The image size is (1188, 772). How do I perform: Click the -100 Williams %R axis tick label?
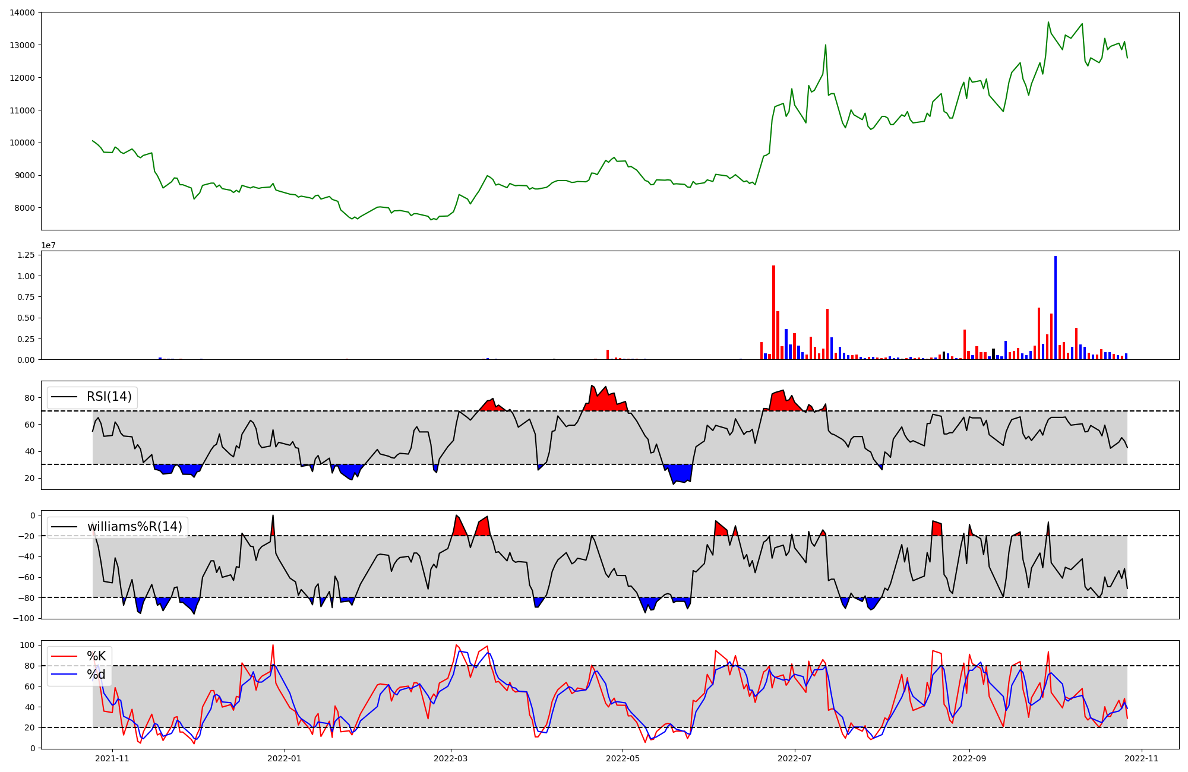coord(25,618)
